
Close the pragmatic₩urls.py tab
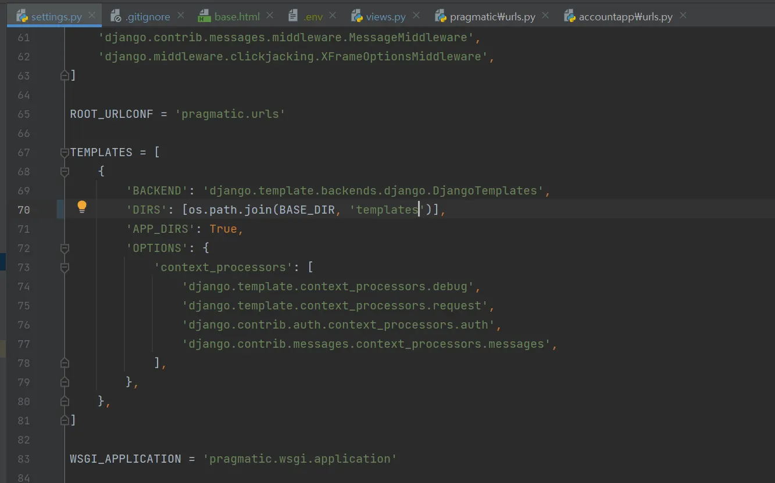click(x=545, y=16)
